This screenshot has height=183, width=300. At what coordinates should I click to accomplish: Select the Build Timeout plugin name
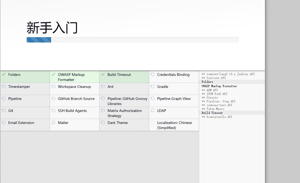click(x=119, y=75)
